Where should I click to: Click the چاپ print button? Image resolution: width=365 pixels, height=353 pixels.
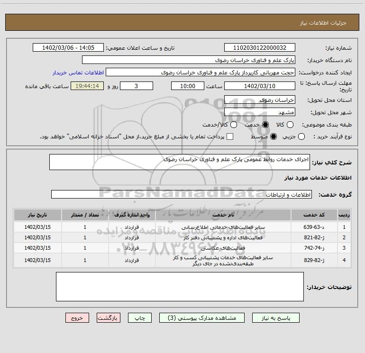140,318
